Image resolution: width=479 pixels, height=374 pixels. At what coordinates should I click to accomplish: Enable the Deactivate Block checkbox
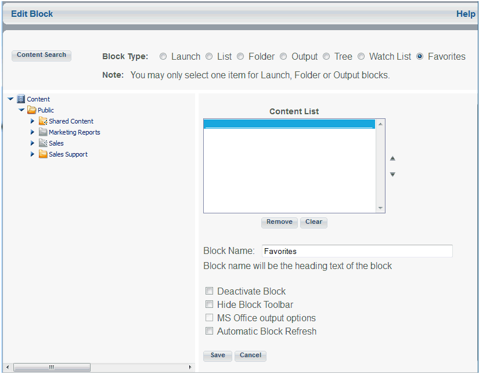209,291
